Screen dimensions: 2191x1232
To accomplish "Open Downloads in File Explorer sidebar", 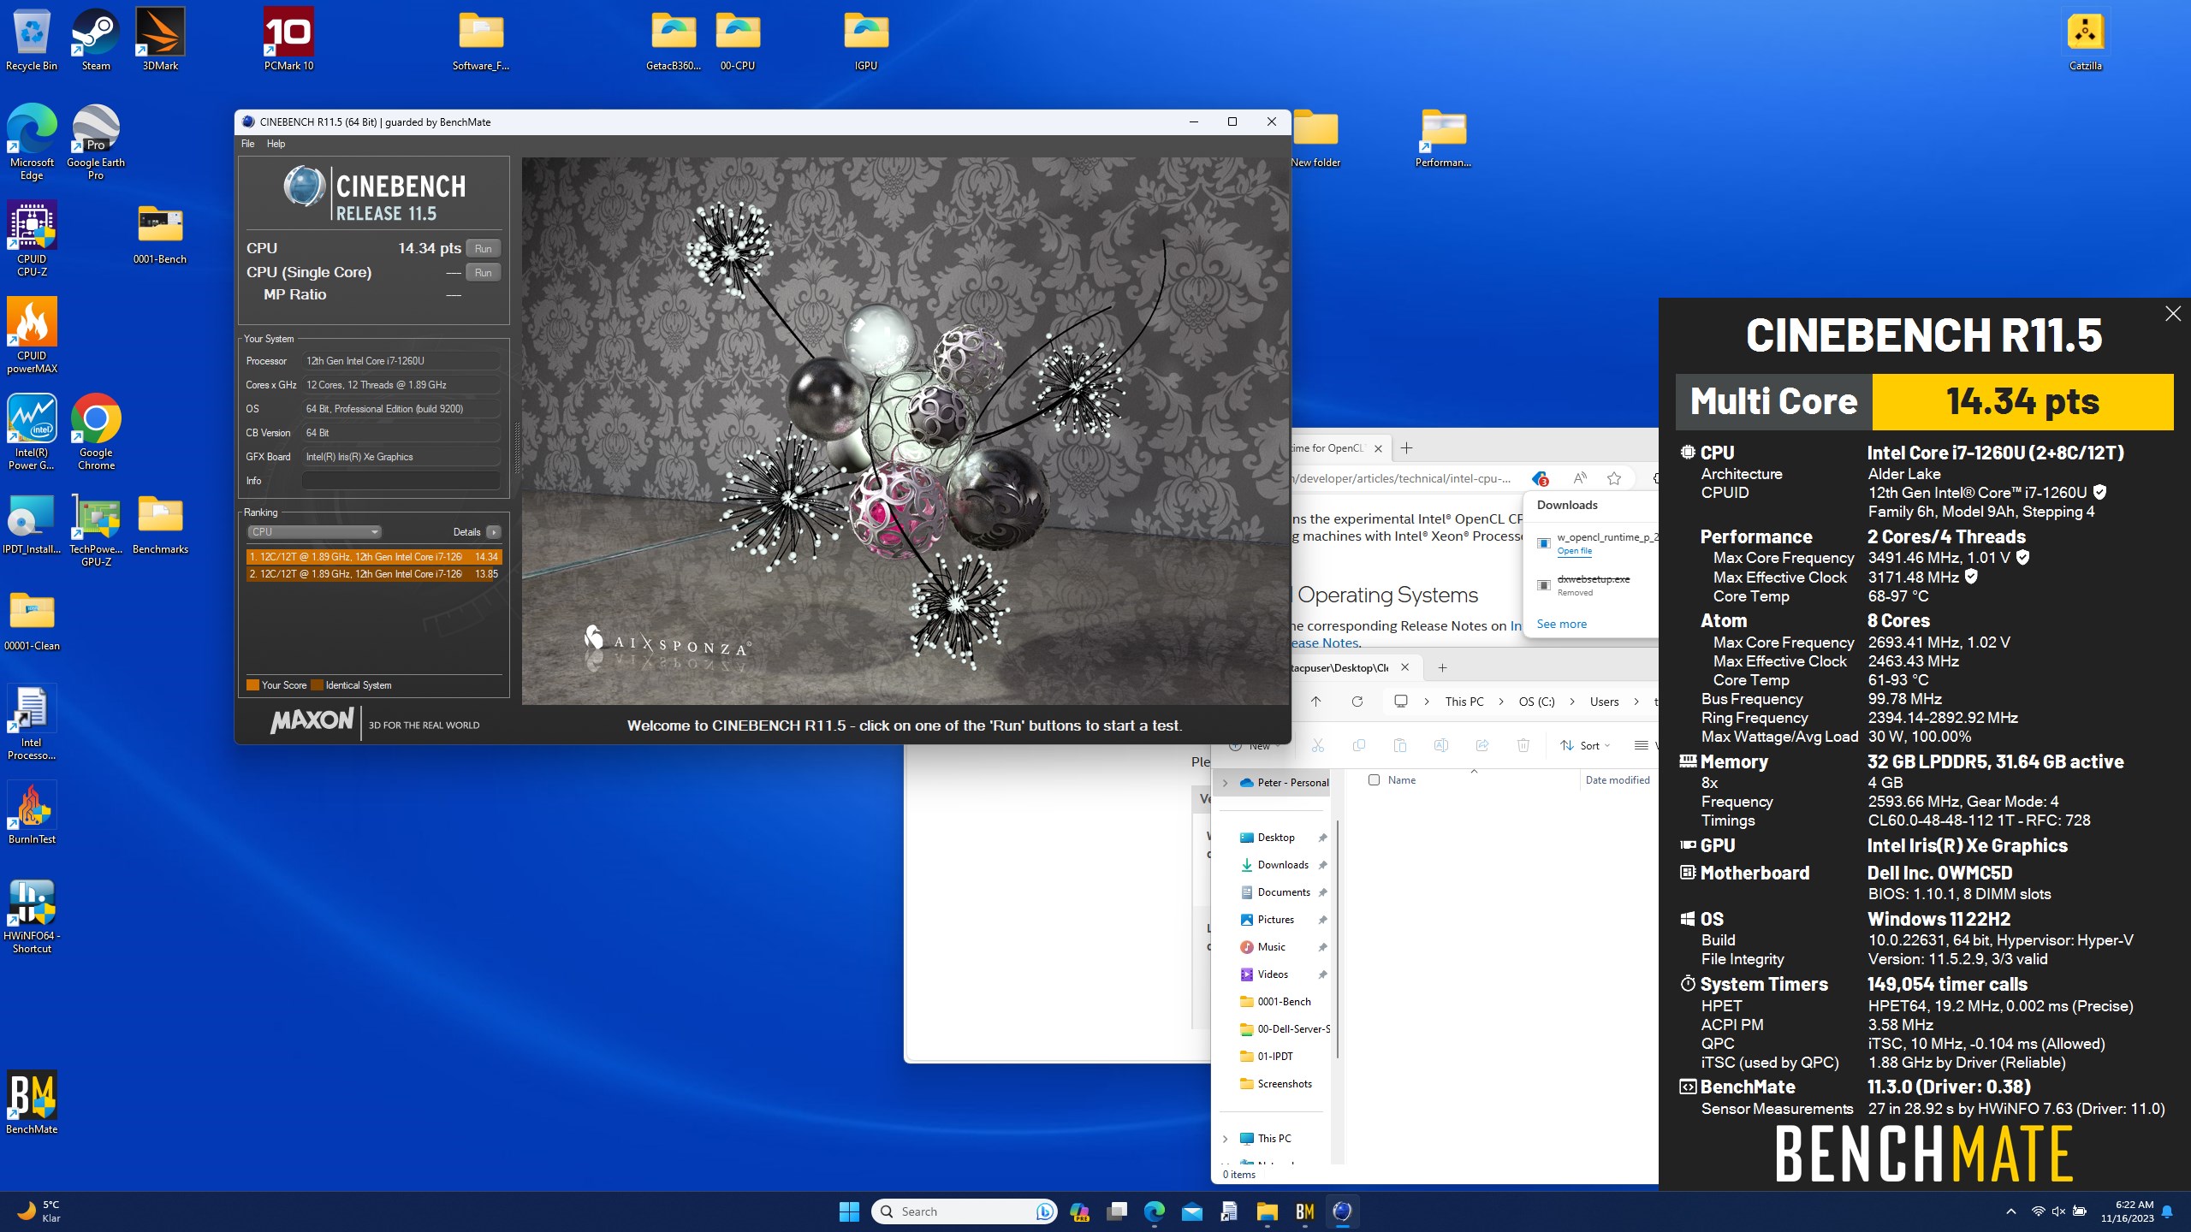I will [1283, 865].
